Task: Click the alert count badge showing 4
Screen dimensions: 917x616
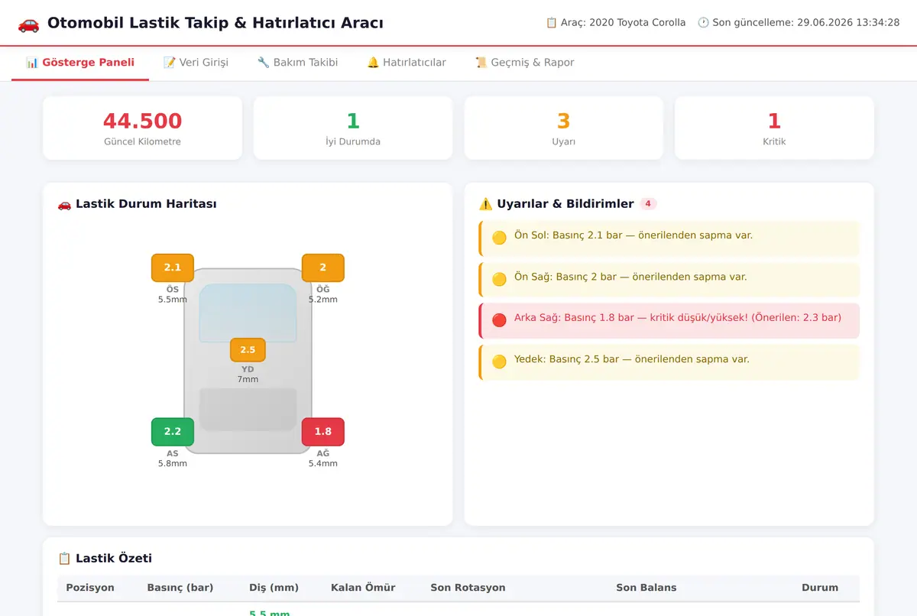Action: 648,204
